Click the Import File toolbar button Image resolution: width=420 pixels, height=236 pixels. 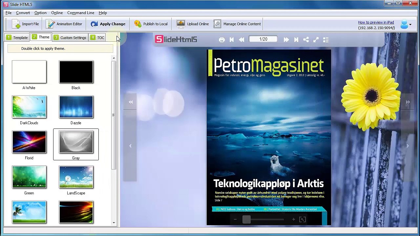pyautogui.click(x=26, y=24)
